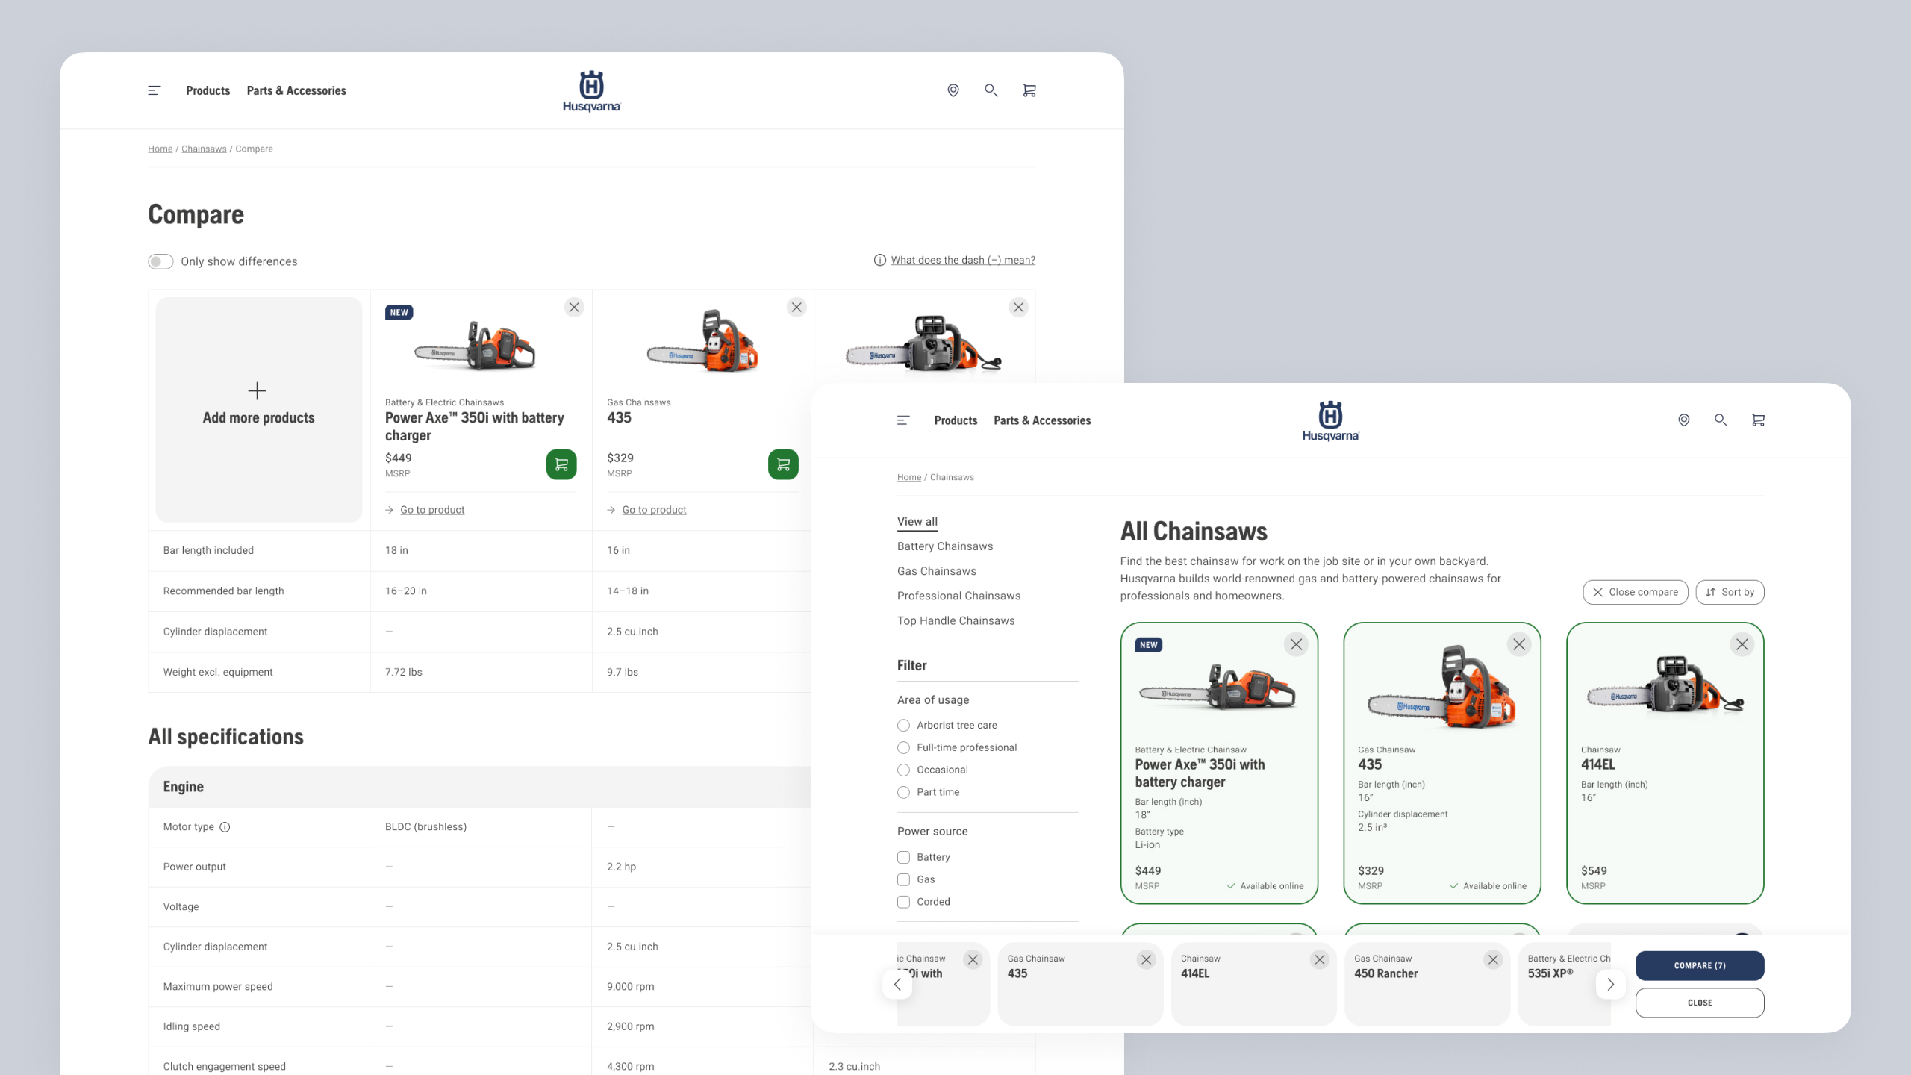Deselect the 414EL product card

click(x=1742, y=644)
